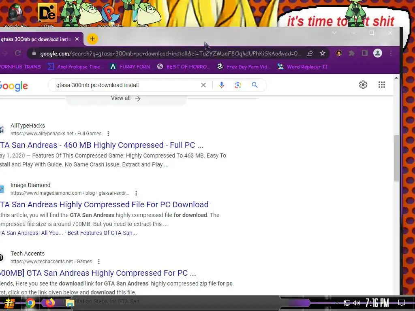
Task: Open the notification center icon
Action: pyautogui.click(x=402, y=303)
